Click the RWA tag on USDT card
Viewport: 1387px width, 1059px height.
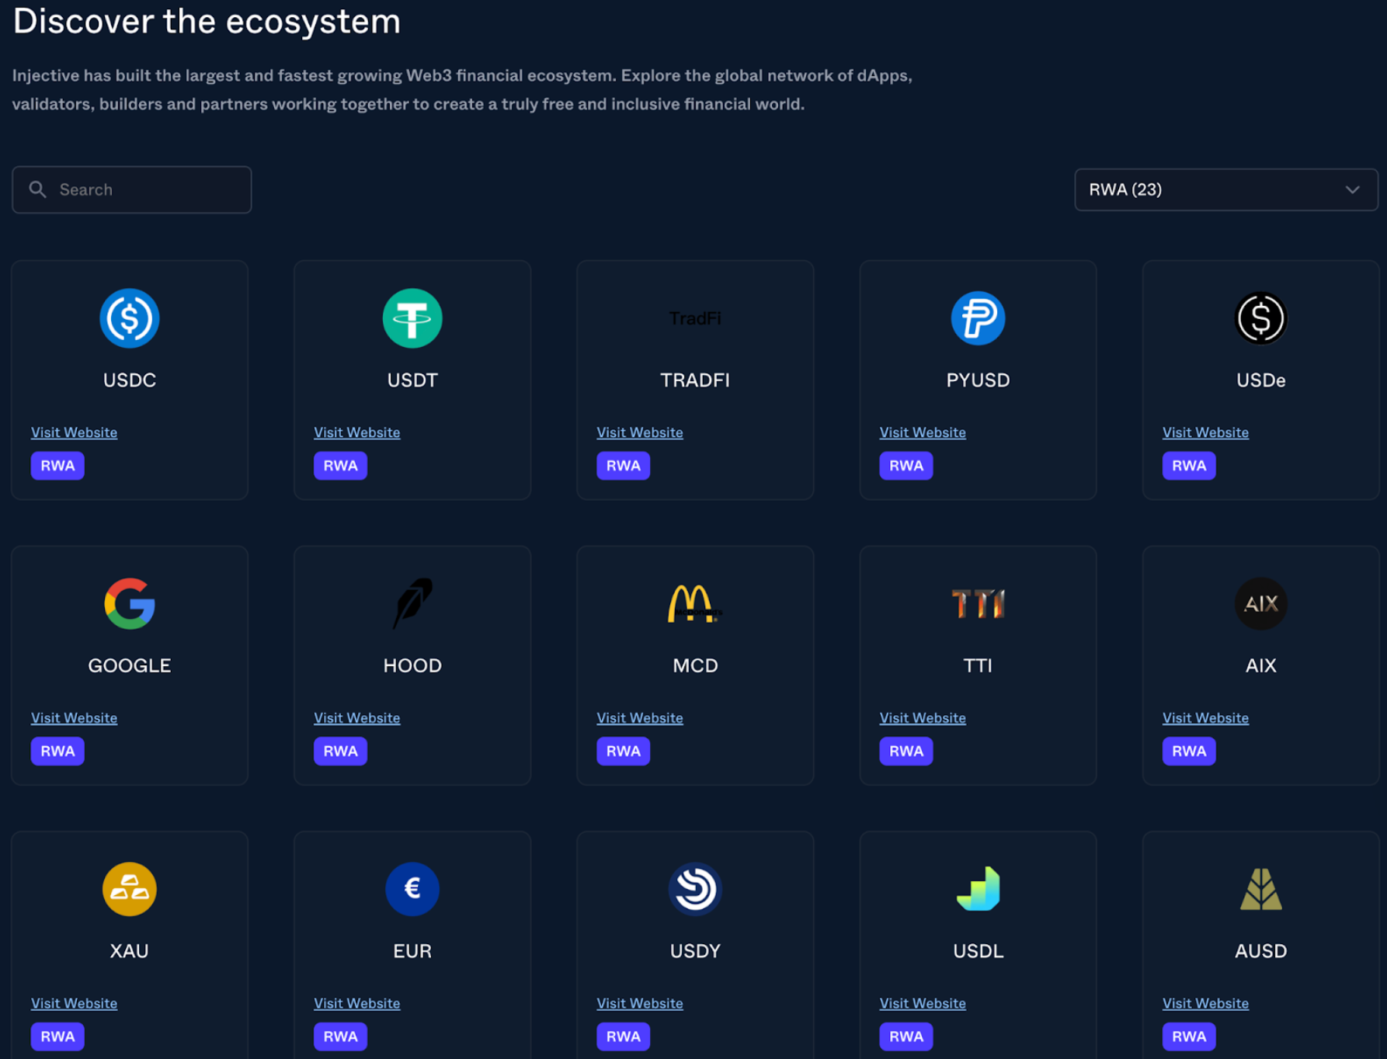340,466
